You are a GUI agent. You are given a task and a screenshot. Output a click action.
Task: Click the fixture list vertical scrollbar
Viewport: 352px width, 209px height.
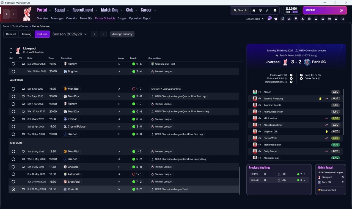tap(240, 180)
